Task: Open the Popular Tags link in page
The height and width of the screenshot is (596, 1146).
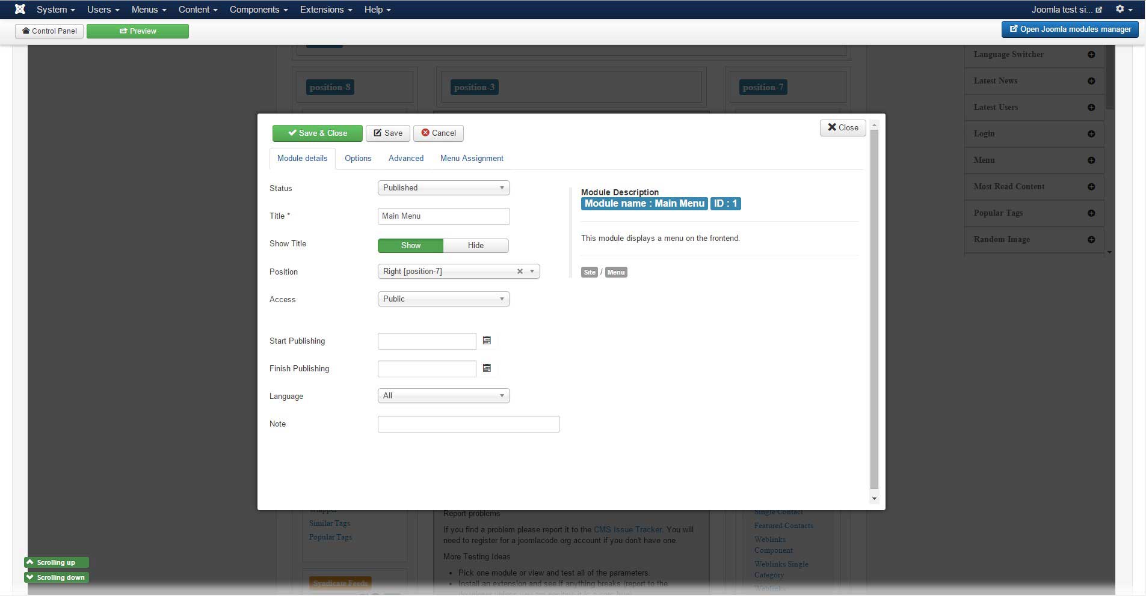Action: pos(330,537)
